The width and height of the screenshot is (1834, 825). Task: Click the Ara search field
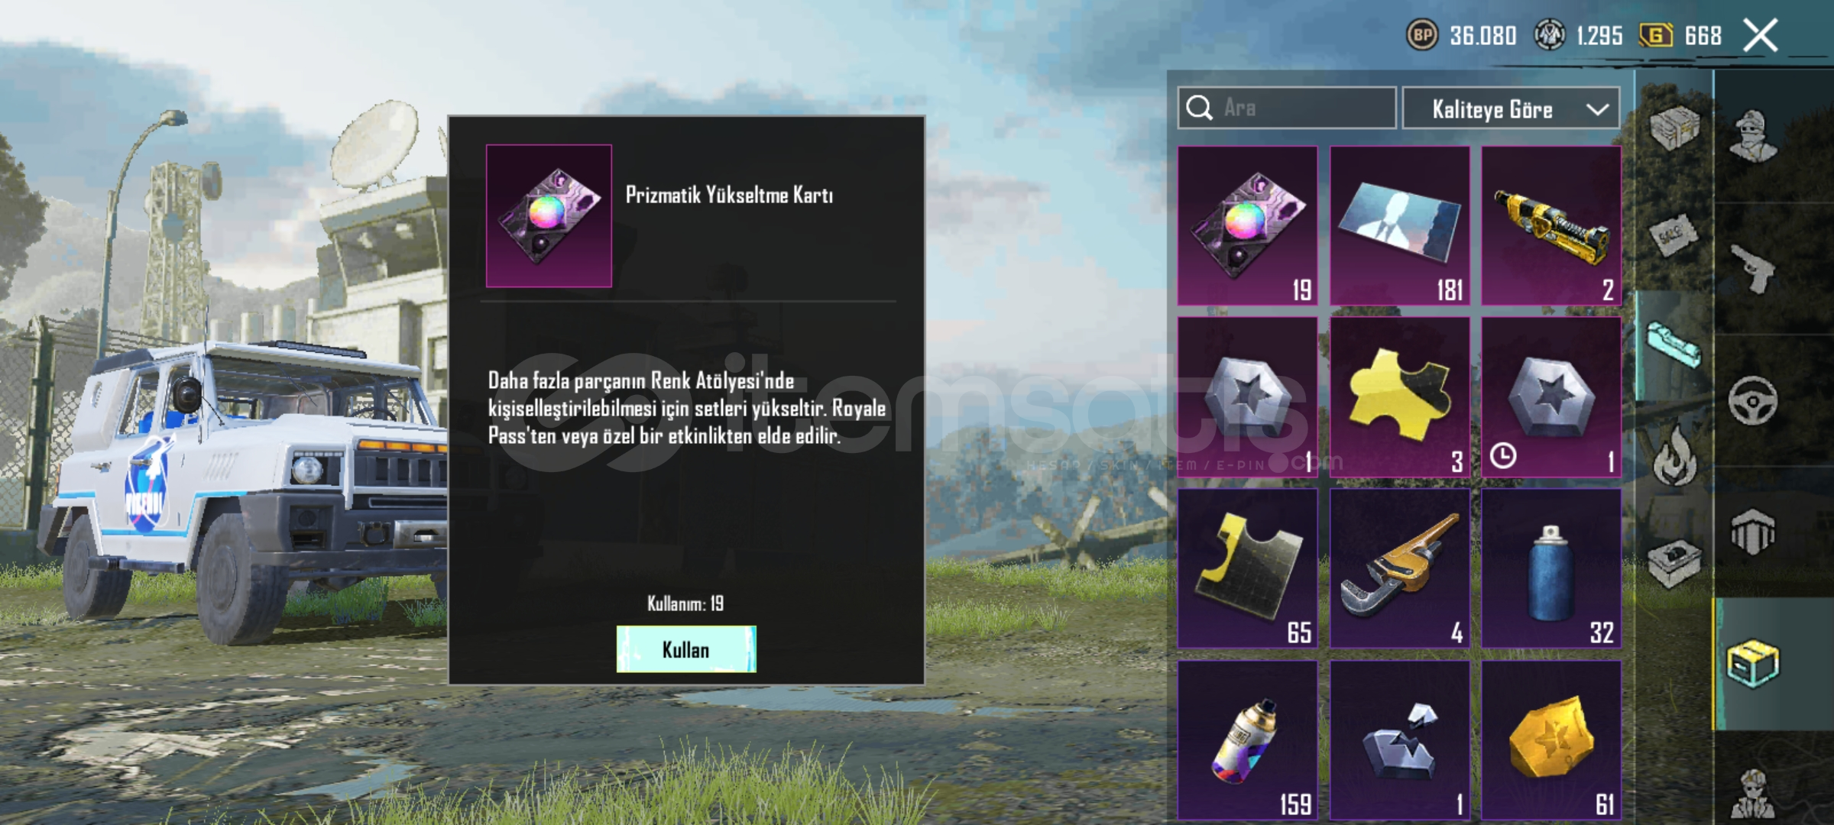click(x=1287, y=108)
